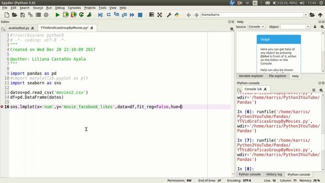
Task: Open the Source menu
Action: 38,8
